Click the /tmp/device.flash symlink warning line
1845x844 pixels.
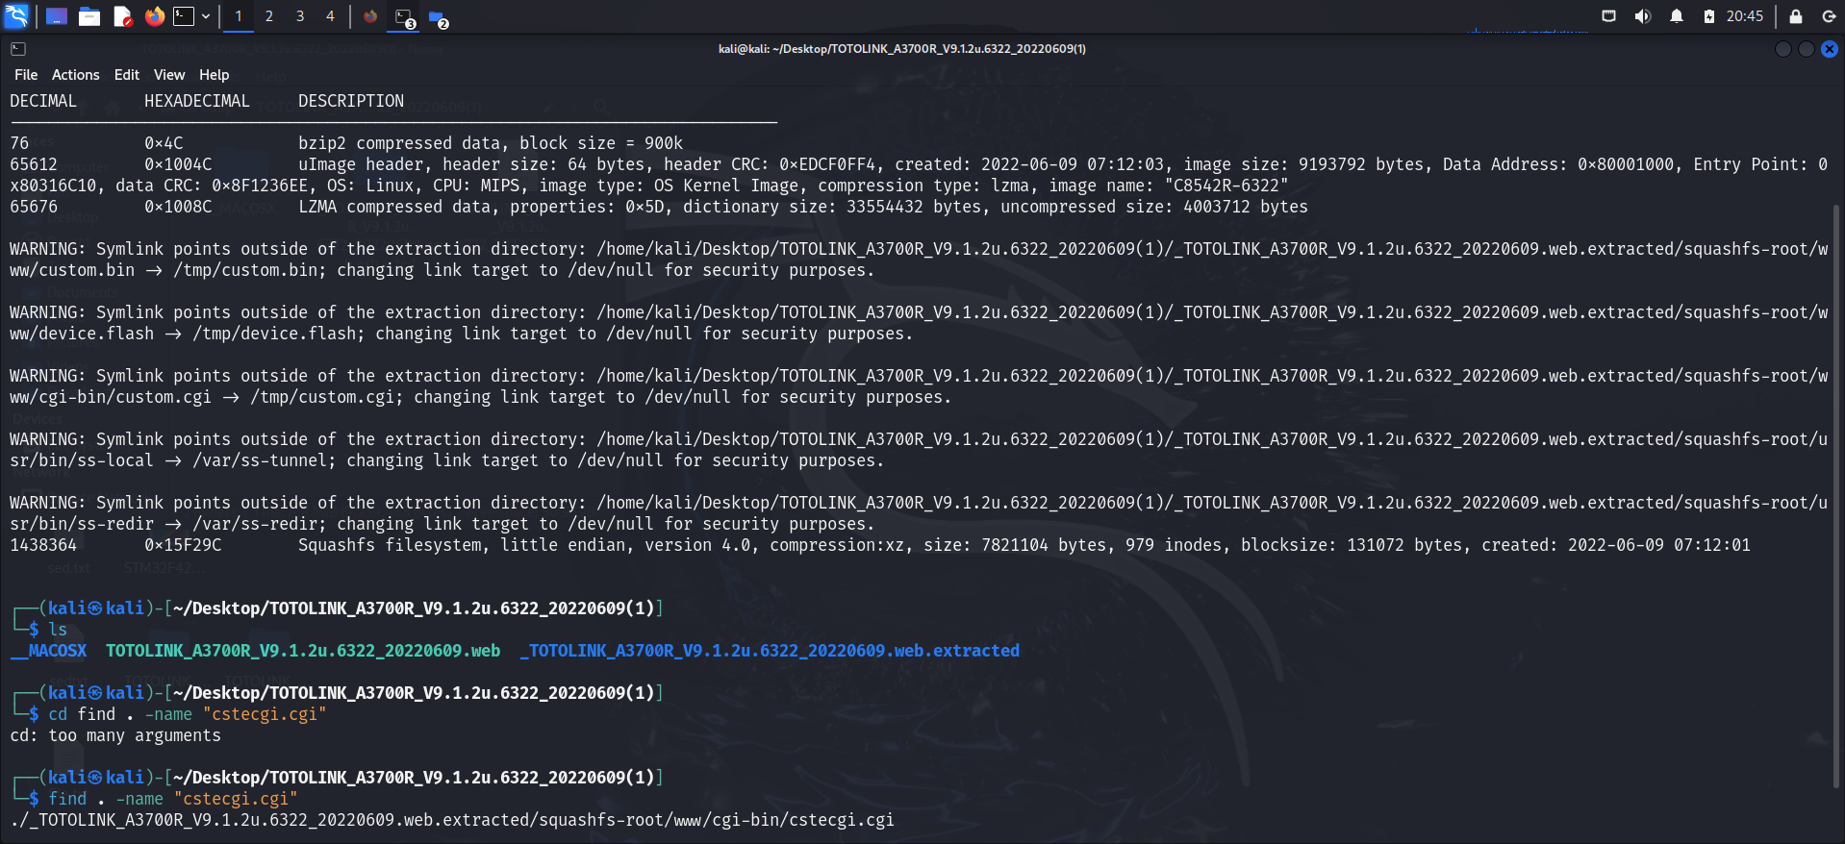[919, 323]
